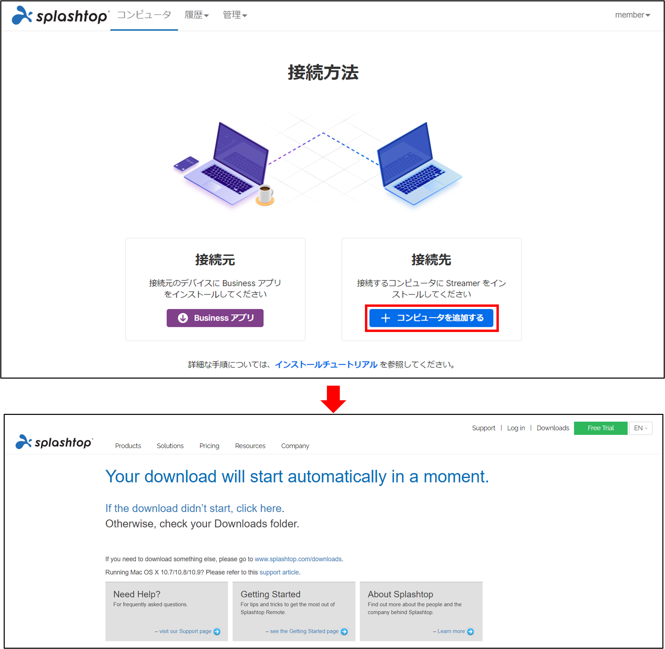Open the www.splashtop.com/downloads link
The width and height of the screenshot is (665, 649).
(x=298, y=559)
